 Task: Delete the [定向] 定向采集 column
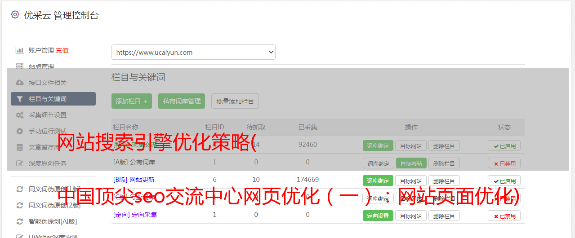[x=444, y=216]
